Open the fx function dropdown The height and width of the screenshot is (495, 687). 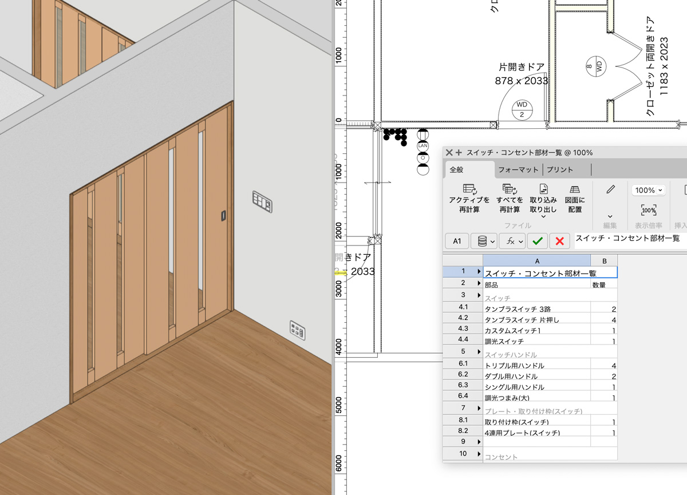512,241
